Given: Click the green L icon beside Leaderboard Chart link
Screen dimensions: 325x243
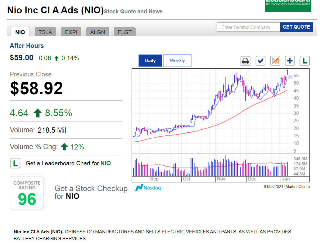Looking at the screenshot, I should click(x=15, y=163).
